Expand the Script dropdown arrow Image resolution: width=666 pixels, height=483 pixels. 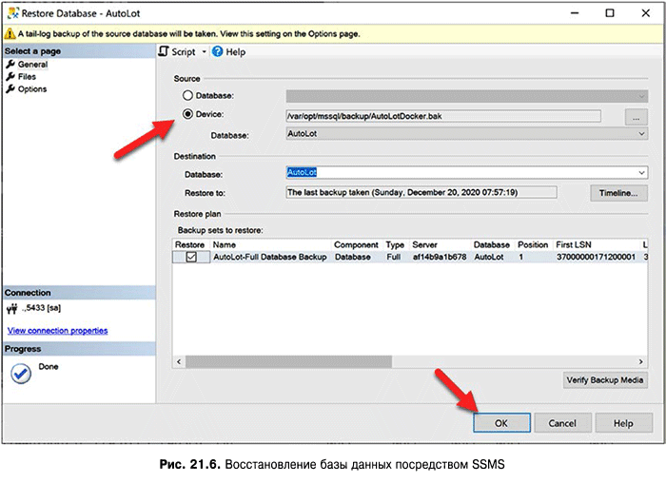pyautogui.click(x=203, y=52)
